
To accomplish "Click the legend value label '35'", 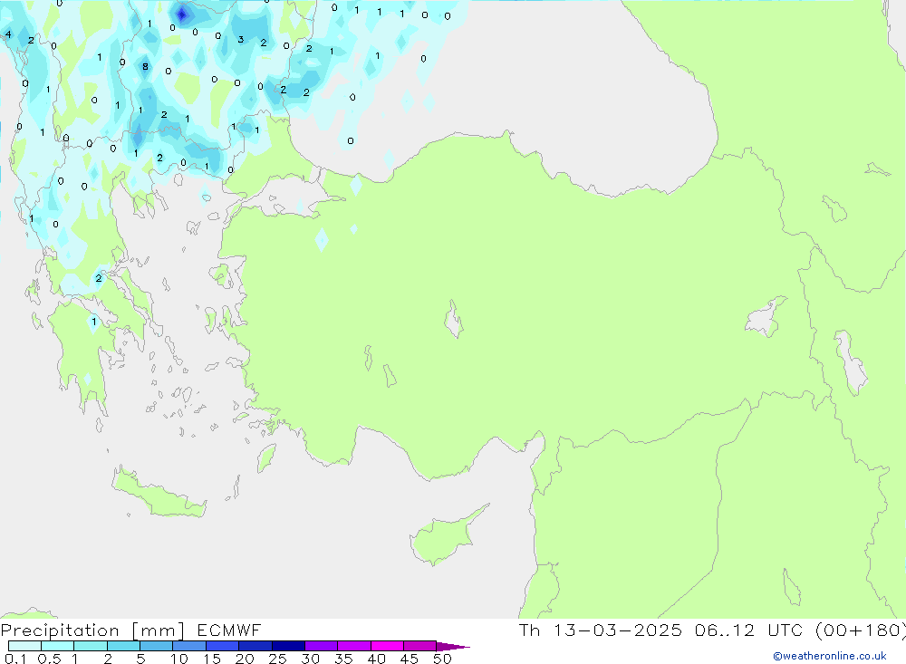I will point(343,659).
